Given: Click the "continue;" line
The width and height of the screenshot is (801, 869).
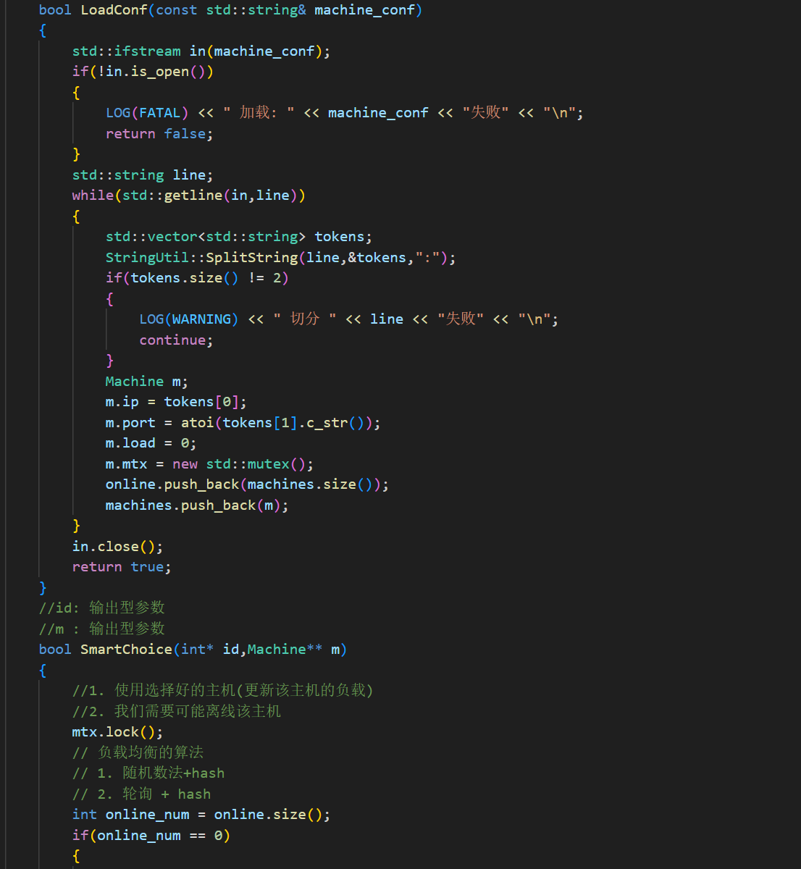Looking at the screenshot, I should pyautogui.click(x=176, y=340).
